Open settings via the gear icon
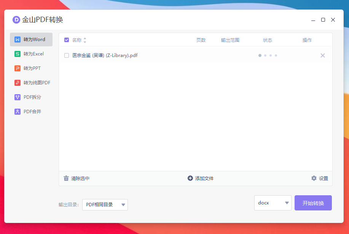The image size is (349, 234). [x=314, y=178]
